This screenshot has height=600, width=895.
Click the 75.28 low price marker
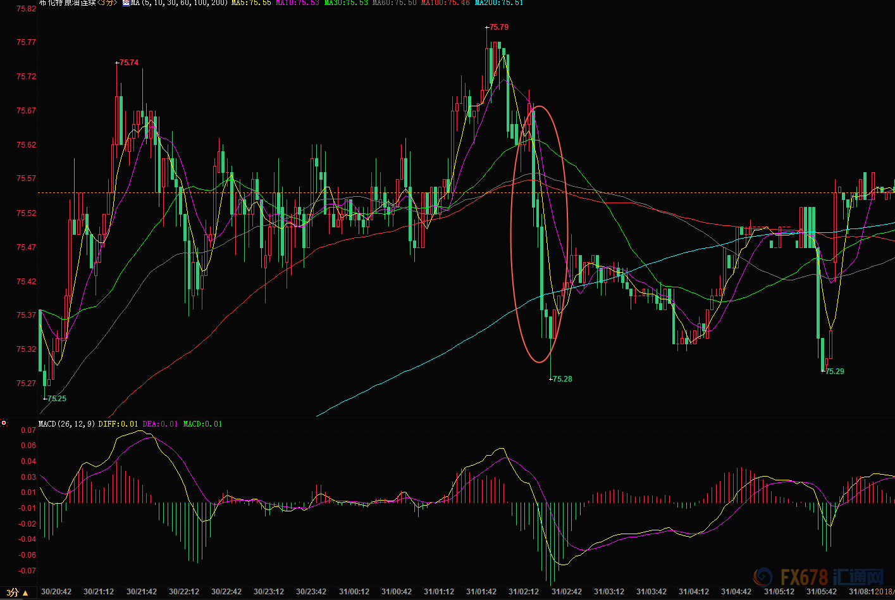[562, 379]
